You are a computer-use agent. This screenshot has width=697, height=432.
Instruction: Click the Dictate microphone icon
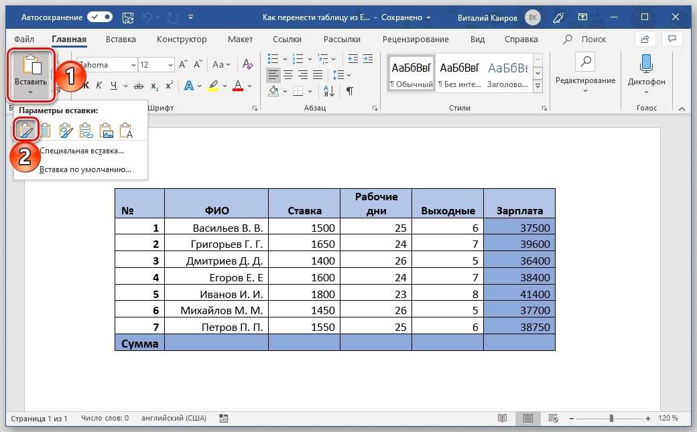pyautogui.click(x=646, y=65)
